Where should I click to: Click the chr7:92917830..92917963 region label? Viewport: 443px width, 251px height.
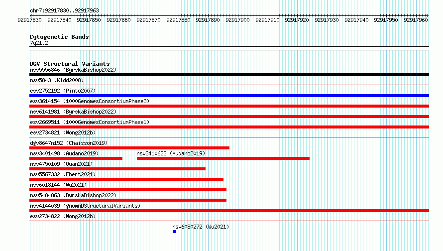(x=64, y=10)
